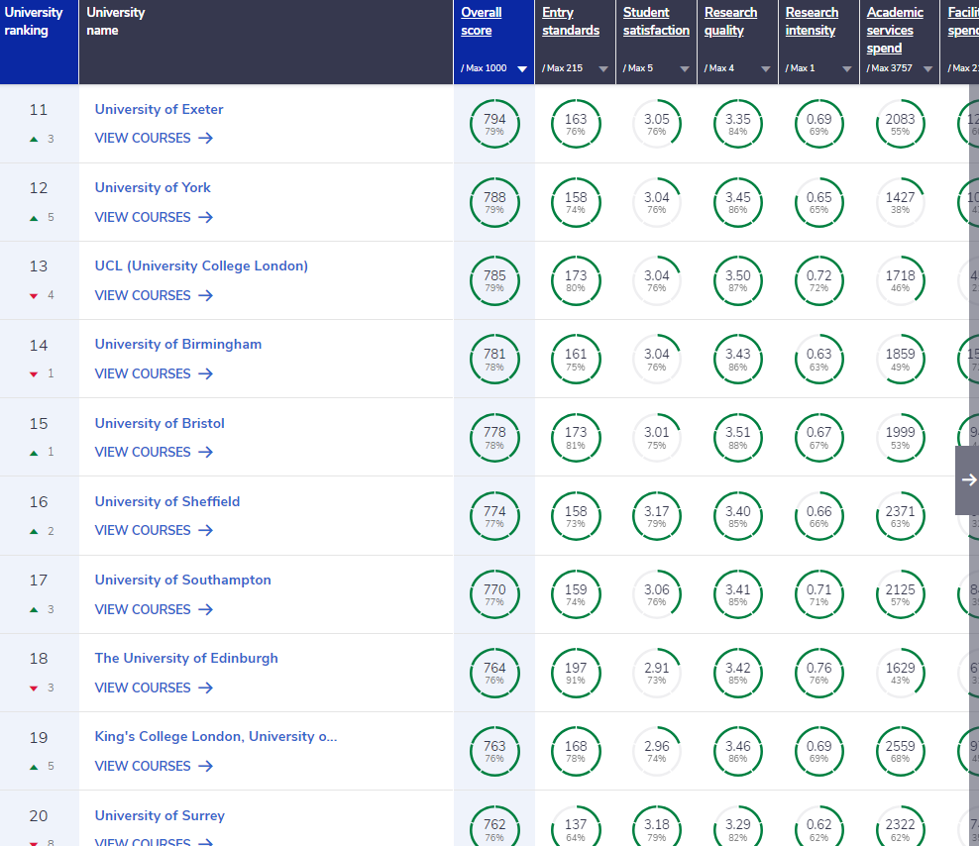Click ranking number 19
979x846 pixels.
pyautogui.click(x=39, y=738)
